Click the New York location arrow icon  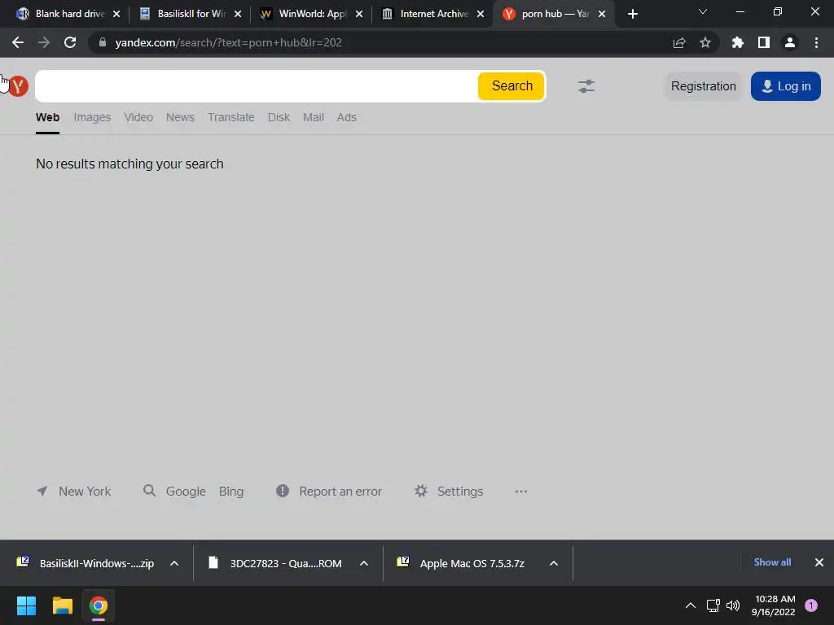point(42,491)
